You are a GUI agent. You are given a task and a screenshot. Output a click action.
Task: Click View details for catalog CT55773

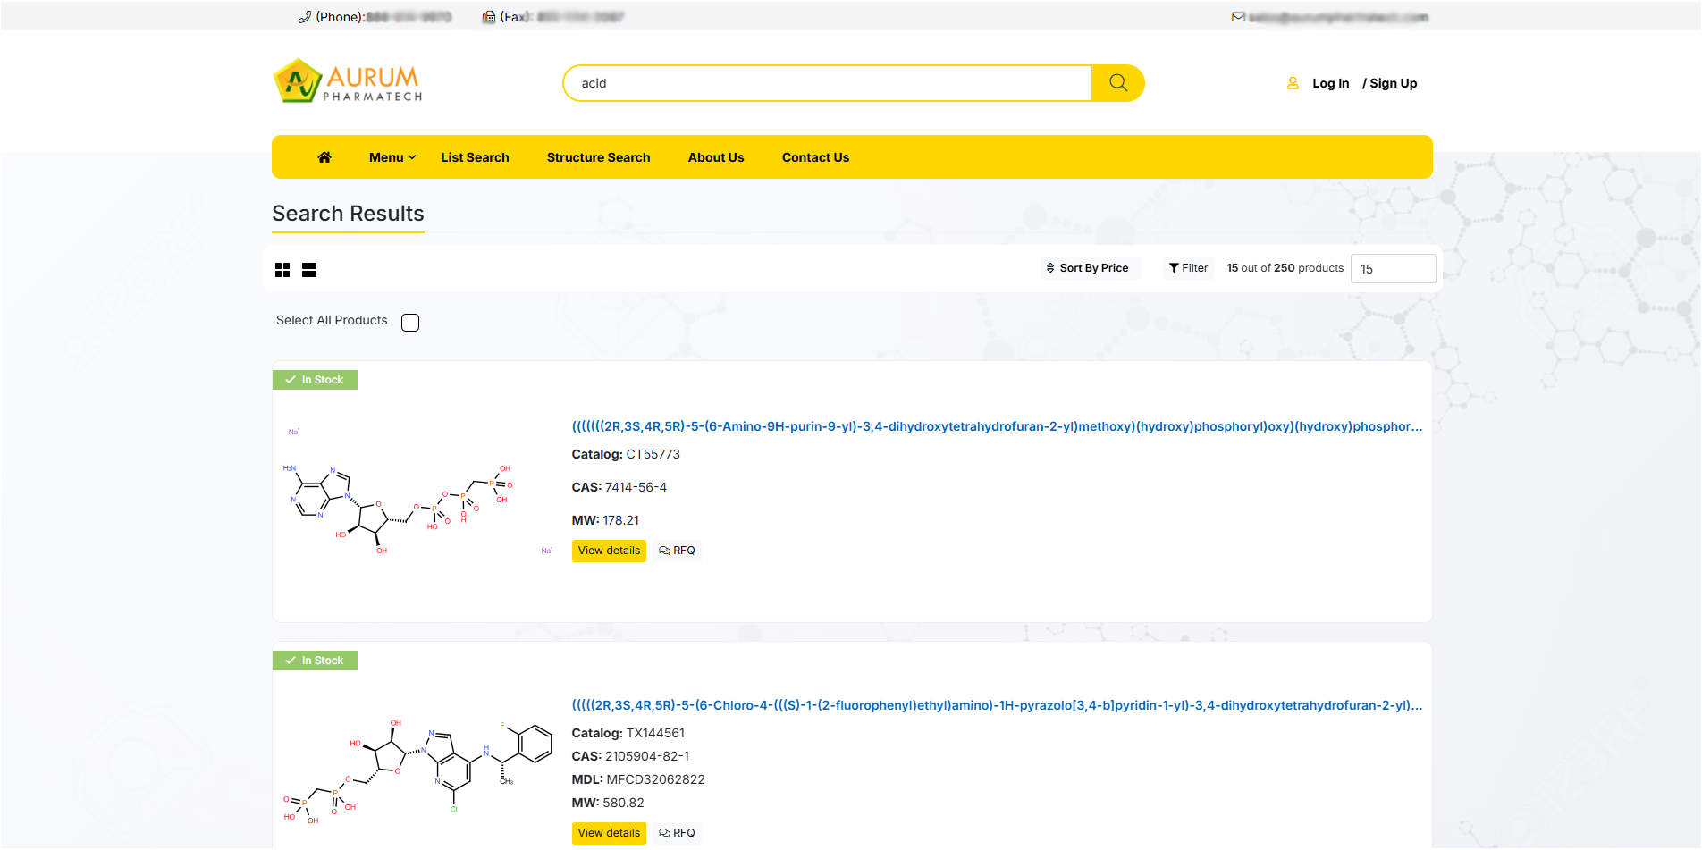[609, 551]
